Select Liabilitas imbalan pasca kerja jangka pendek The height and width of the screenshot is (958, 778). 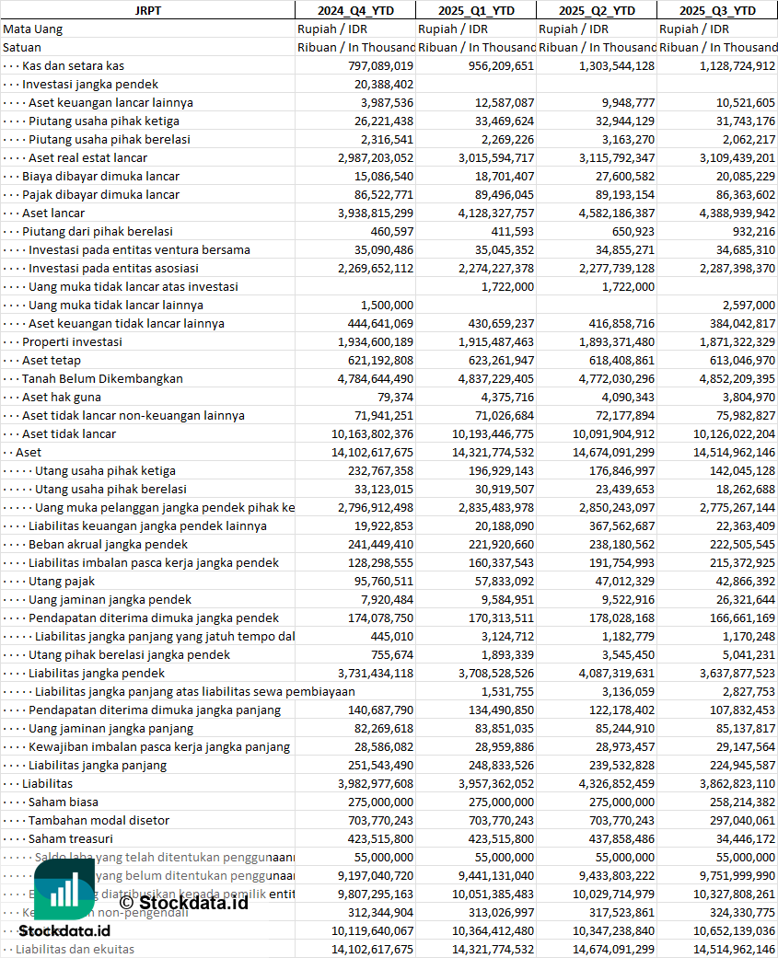154,562
